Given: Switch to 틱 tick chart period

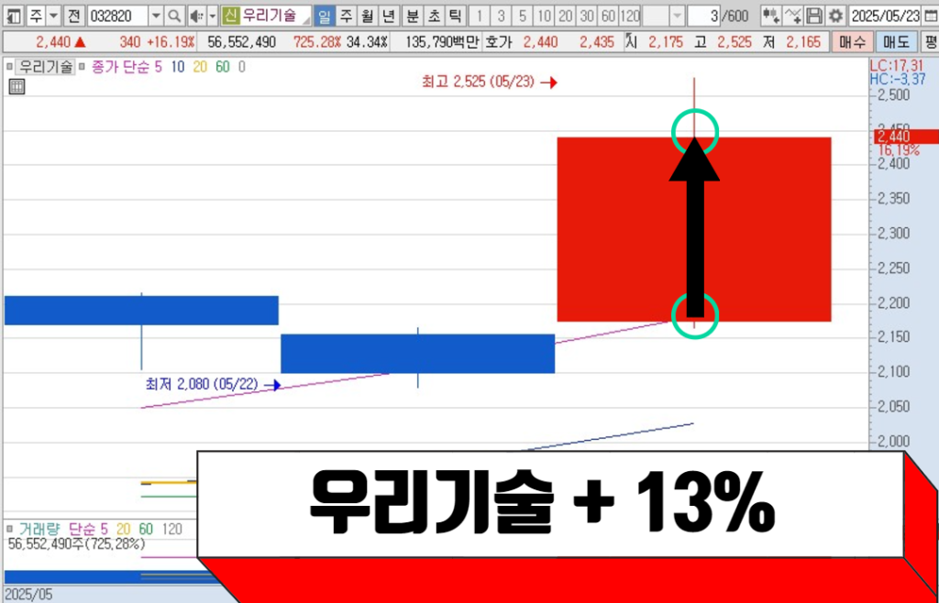Looking at the screenshot, I should pos(455,16).
